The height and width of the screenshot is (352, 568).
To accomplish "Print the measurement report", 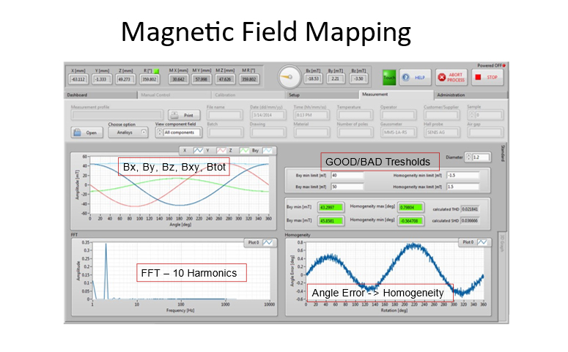I will point(184,115).
